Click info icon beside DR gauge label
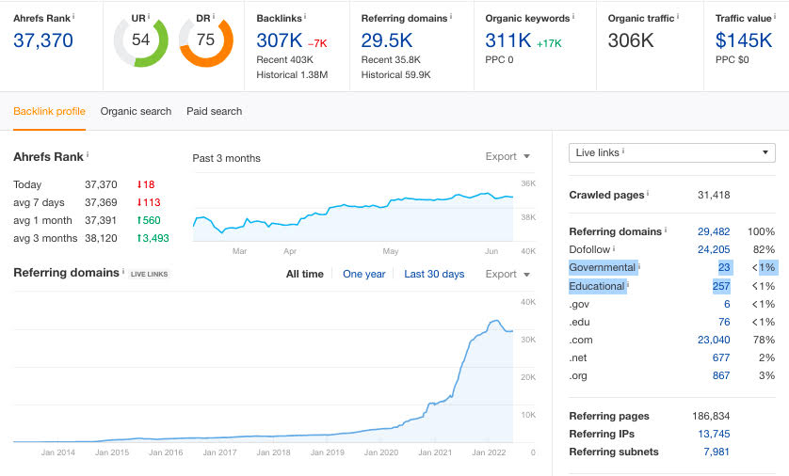This screenshot has height=476, width=789. [x=214, y=17]
